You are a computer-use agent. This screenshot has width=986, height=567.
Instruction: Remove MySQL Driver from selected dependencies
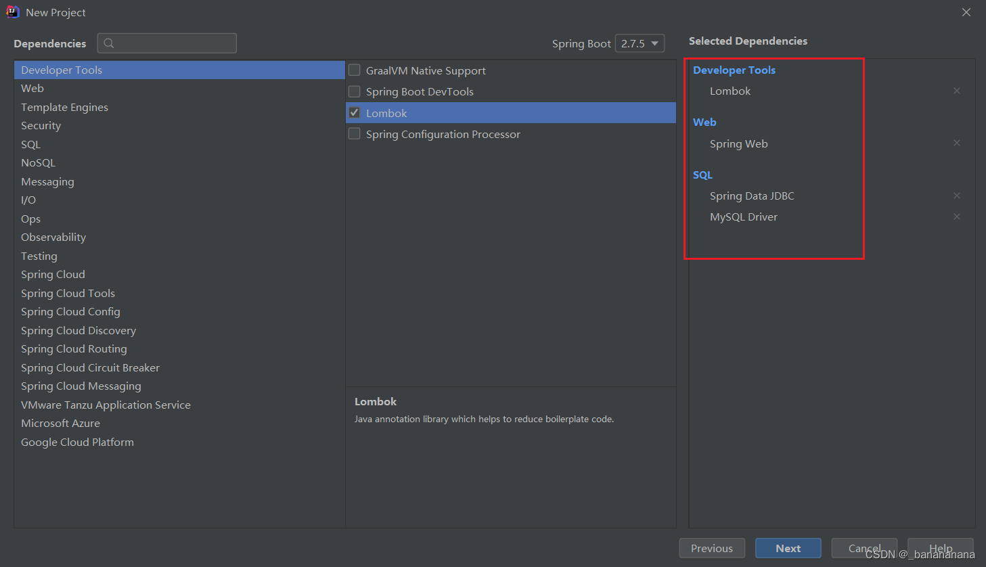click(x=957, y=217)
